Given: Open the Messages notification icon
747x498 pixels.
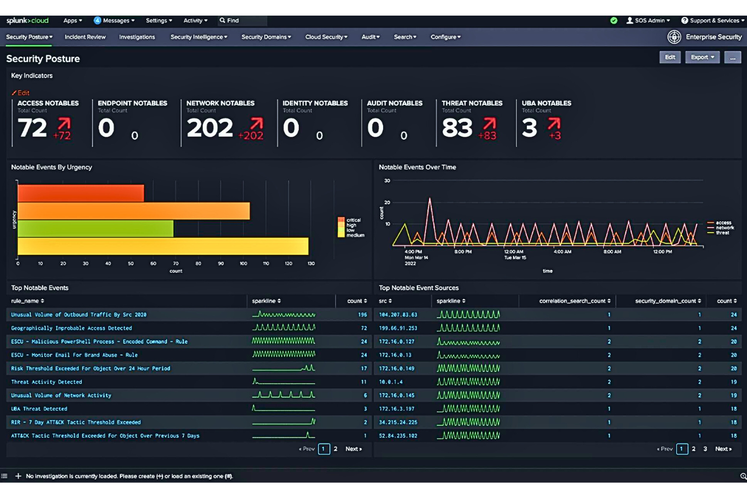Looking at the screenshot, I should tap(97, 20).
